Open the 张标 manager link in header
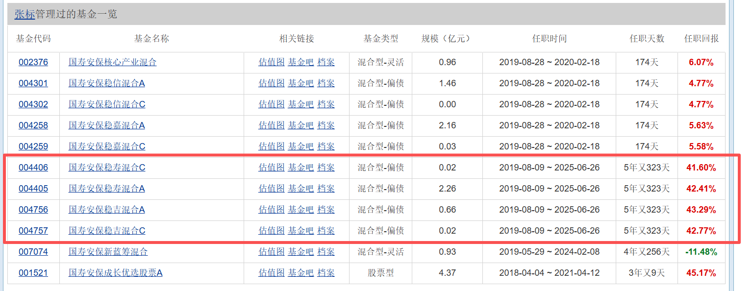The height and width of the screenshot is (291, 753). [25, 14]
